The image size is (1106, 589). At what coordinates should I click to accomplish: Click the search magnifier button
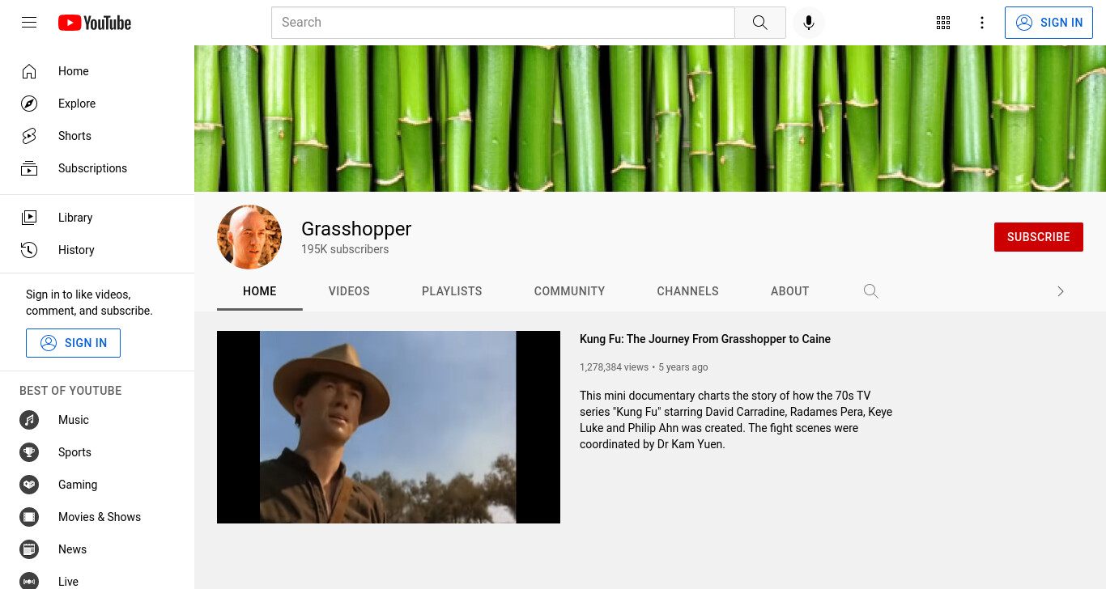click(760, 23)
